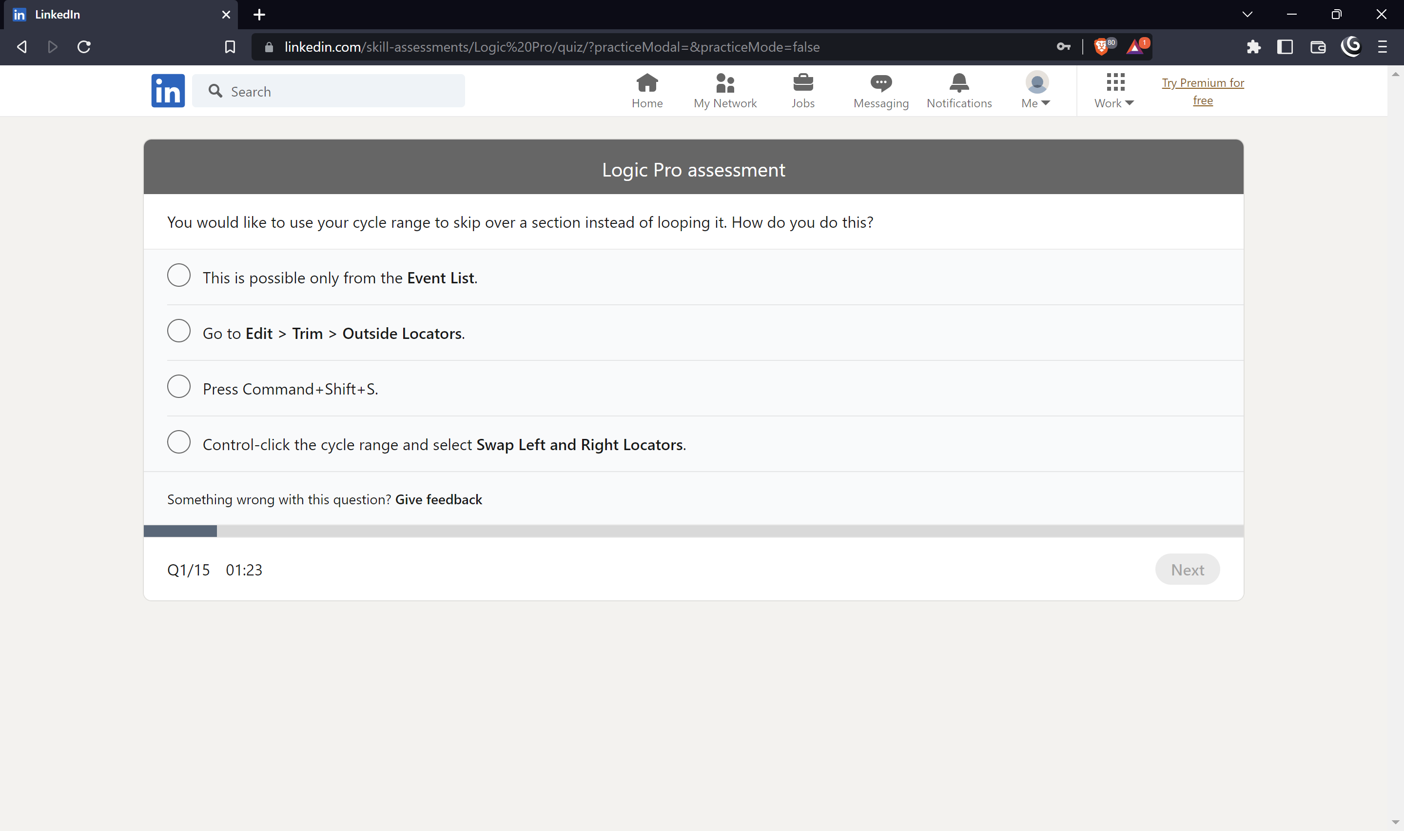Click the Brave Shields icon
The height and width of the screenshot is (831, 1404).
point(1101,46)
